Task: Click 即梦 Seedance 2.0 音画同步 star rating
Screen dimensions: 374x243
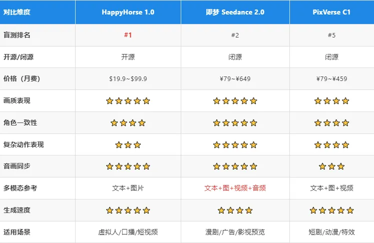Action: click(x=235, y=166)
